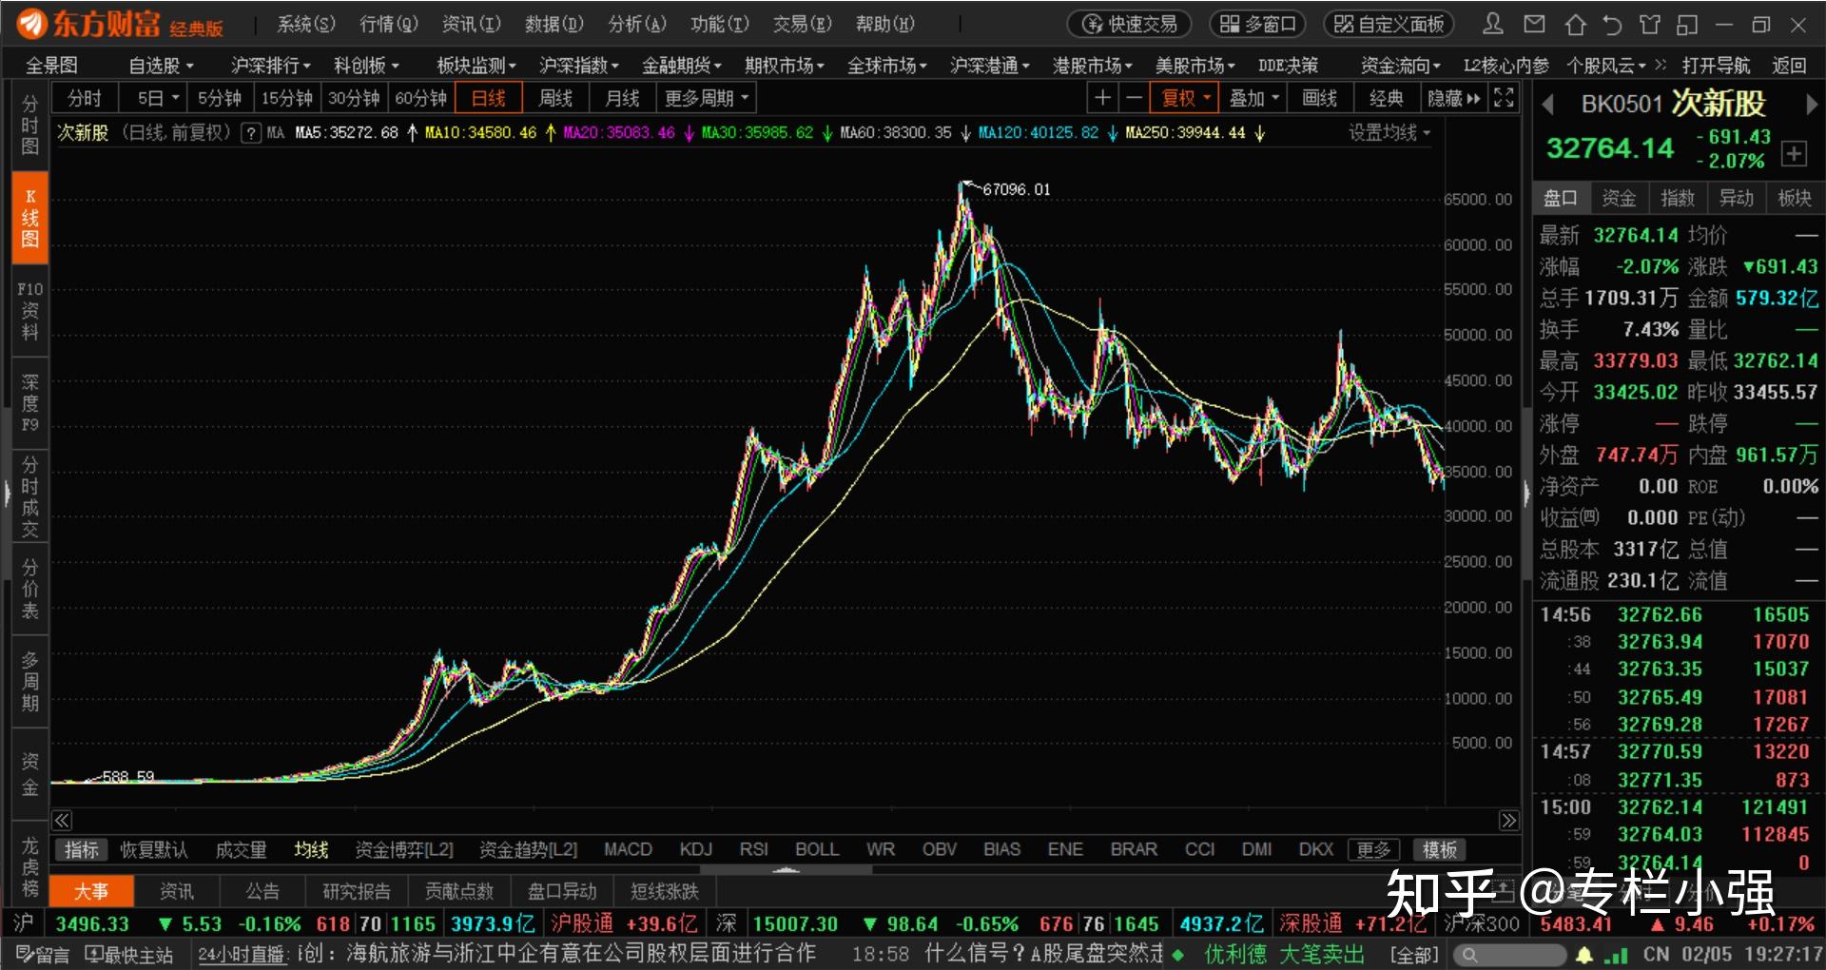Open the 自定义面板 custom panel button

pos(1389,24)
